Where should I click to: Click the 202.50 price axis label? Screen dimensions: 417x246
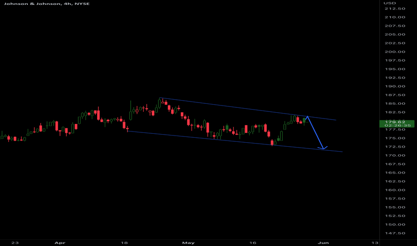click(x=395, y=43)
